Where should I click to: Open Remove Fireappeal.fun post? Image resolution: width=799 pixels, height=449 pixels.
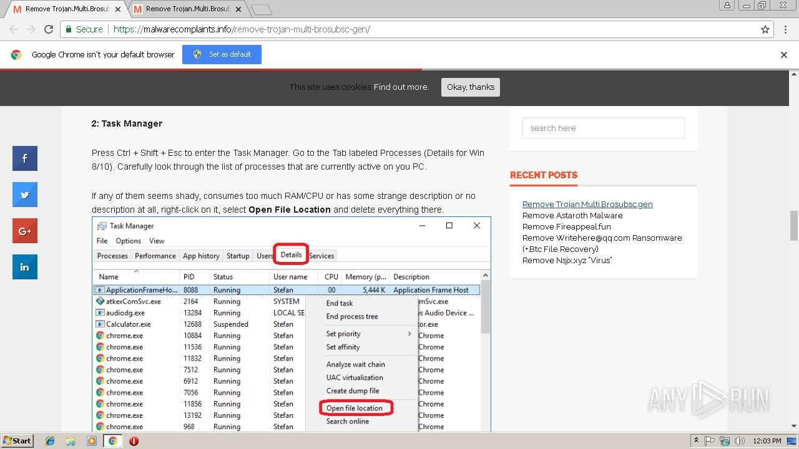pos(567,226)
